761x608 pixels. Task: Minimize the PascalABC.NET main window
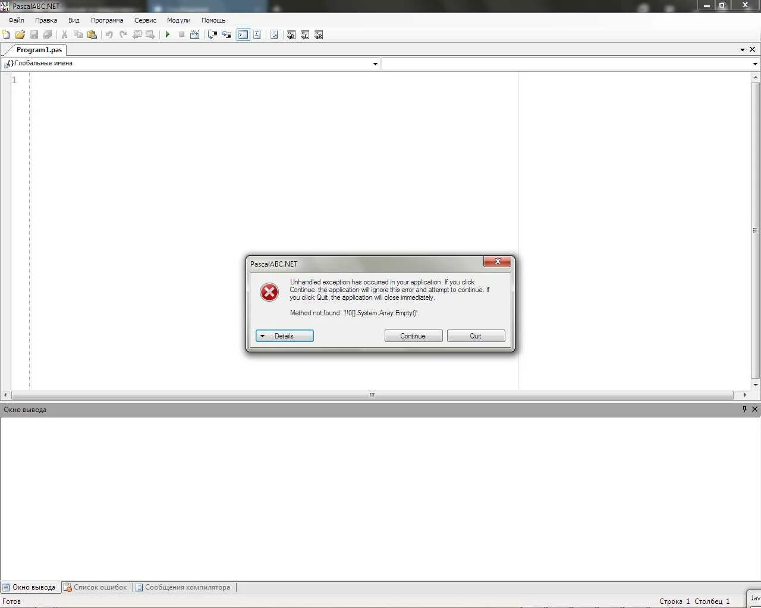tap(706, 5)
